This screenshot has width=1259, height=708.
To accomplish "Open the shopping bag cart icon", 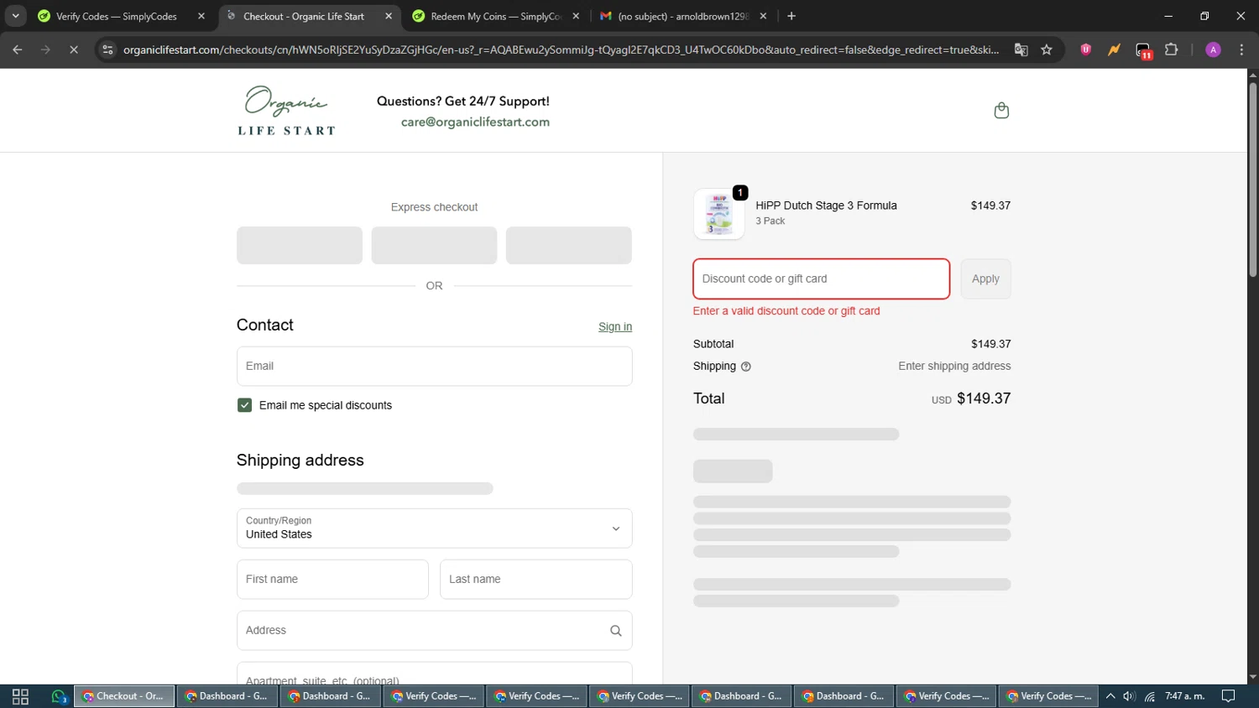I will click(x=1001, y=111).
